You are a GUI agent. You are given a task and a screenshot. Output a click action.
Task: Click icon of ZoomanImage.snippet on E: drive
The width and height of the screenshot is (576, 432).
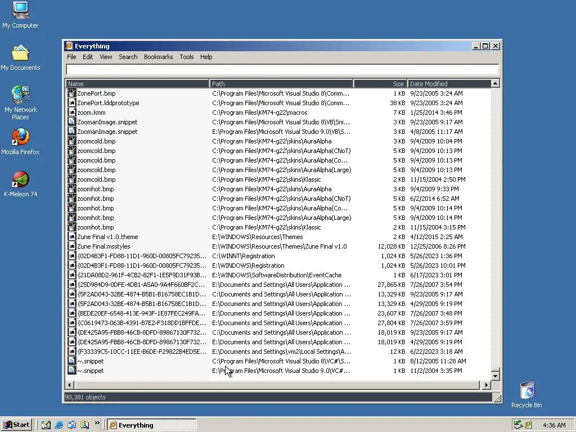coord(72,132)
